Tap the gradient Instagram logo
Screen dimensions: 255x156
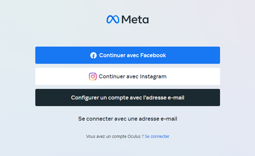click(93, 76)
